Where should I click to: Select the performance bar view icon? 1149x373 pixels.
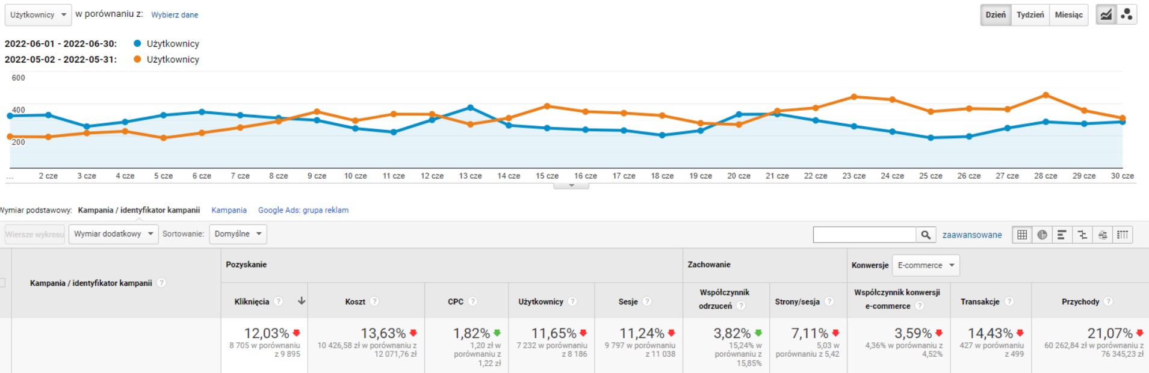1062,235
